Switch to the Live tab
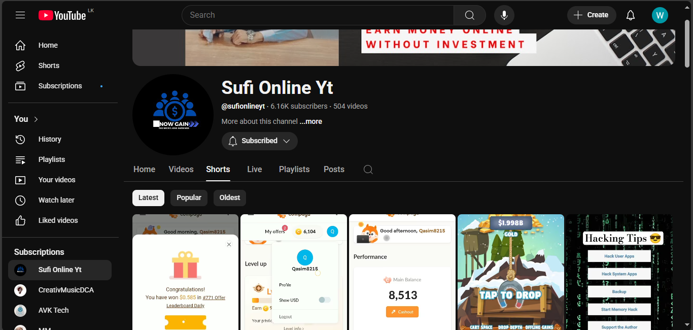Screen dimensions: 693x330 pos(255,170)
